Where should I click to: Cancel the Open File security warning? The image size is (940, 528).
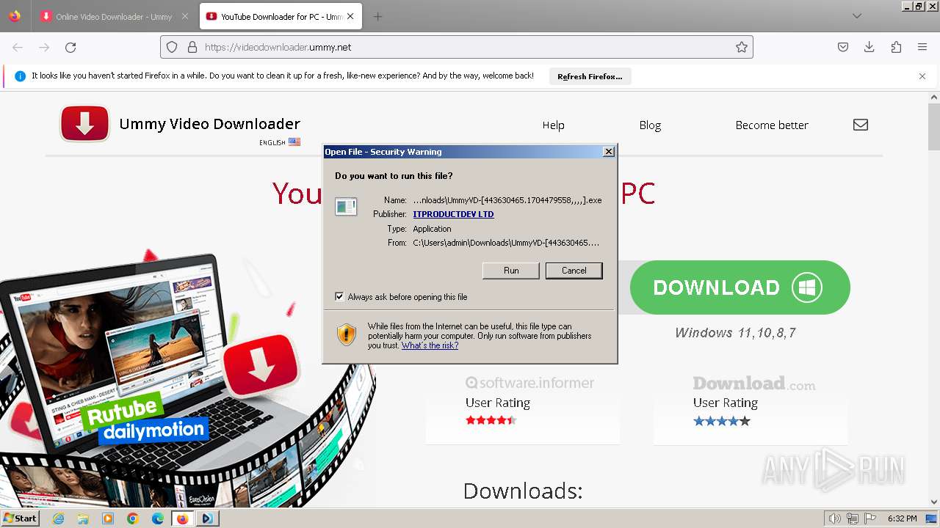coord(574,271)
